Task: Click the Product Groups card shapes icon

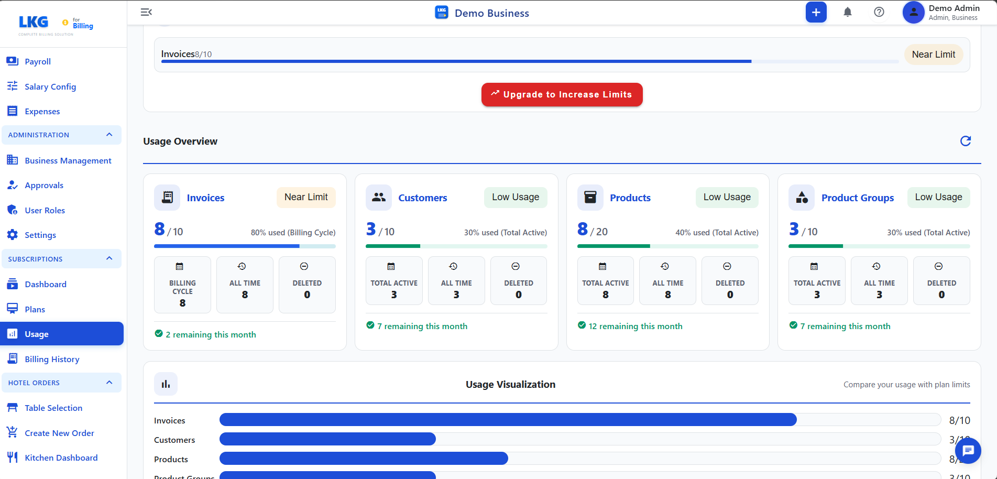Action: [x=802, y=198]
